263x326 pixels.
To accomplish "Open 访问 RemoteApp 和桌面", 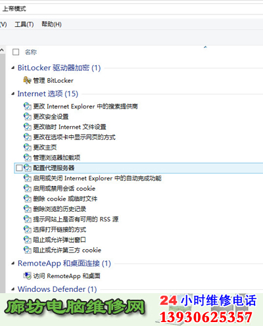I will point(67,276).
